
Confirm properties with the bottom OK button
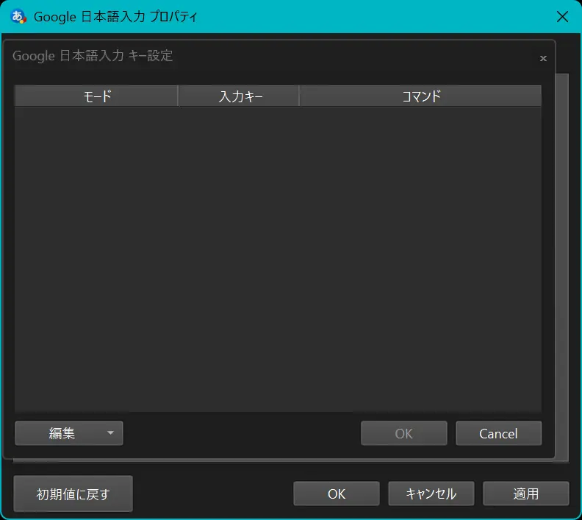tap(337, 494)
